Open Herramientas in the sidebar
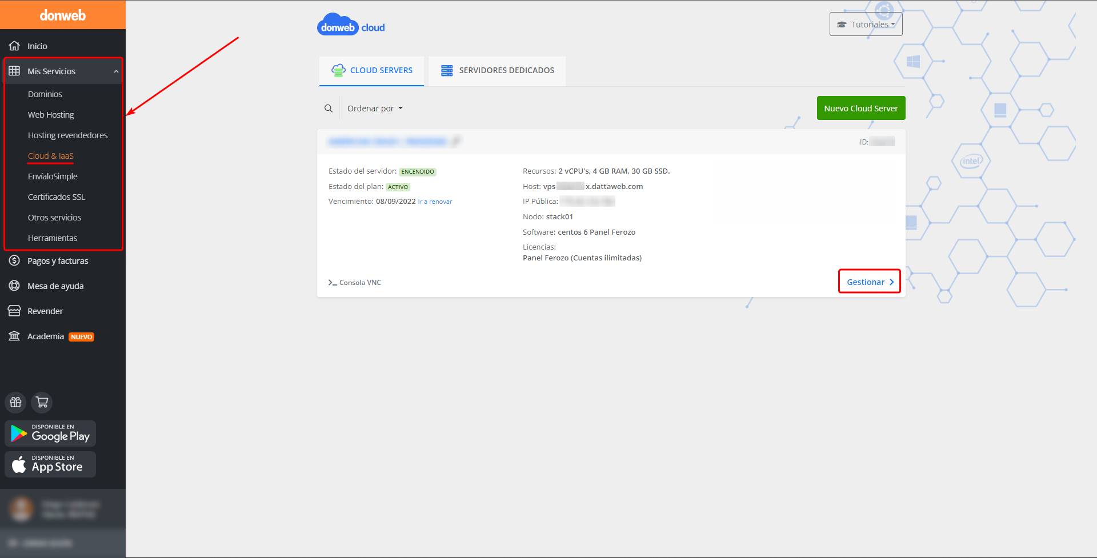The image size is (1097, 558). coord(53,238)
